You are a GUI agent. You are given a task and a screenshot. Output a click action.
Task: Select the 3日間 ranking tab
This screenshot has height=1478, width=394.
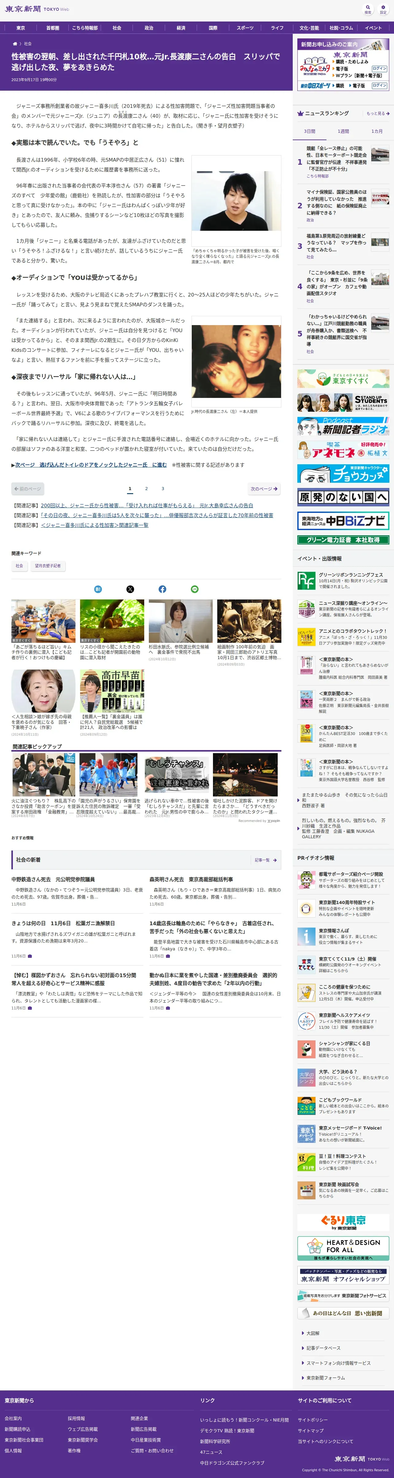[x=309, y=132]
